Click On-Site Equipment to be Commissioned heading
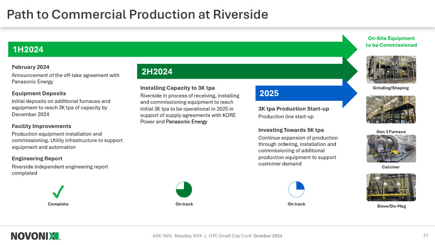Screen dimensions: 435x245 tap(391, 42)
